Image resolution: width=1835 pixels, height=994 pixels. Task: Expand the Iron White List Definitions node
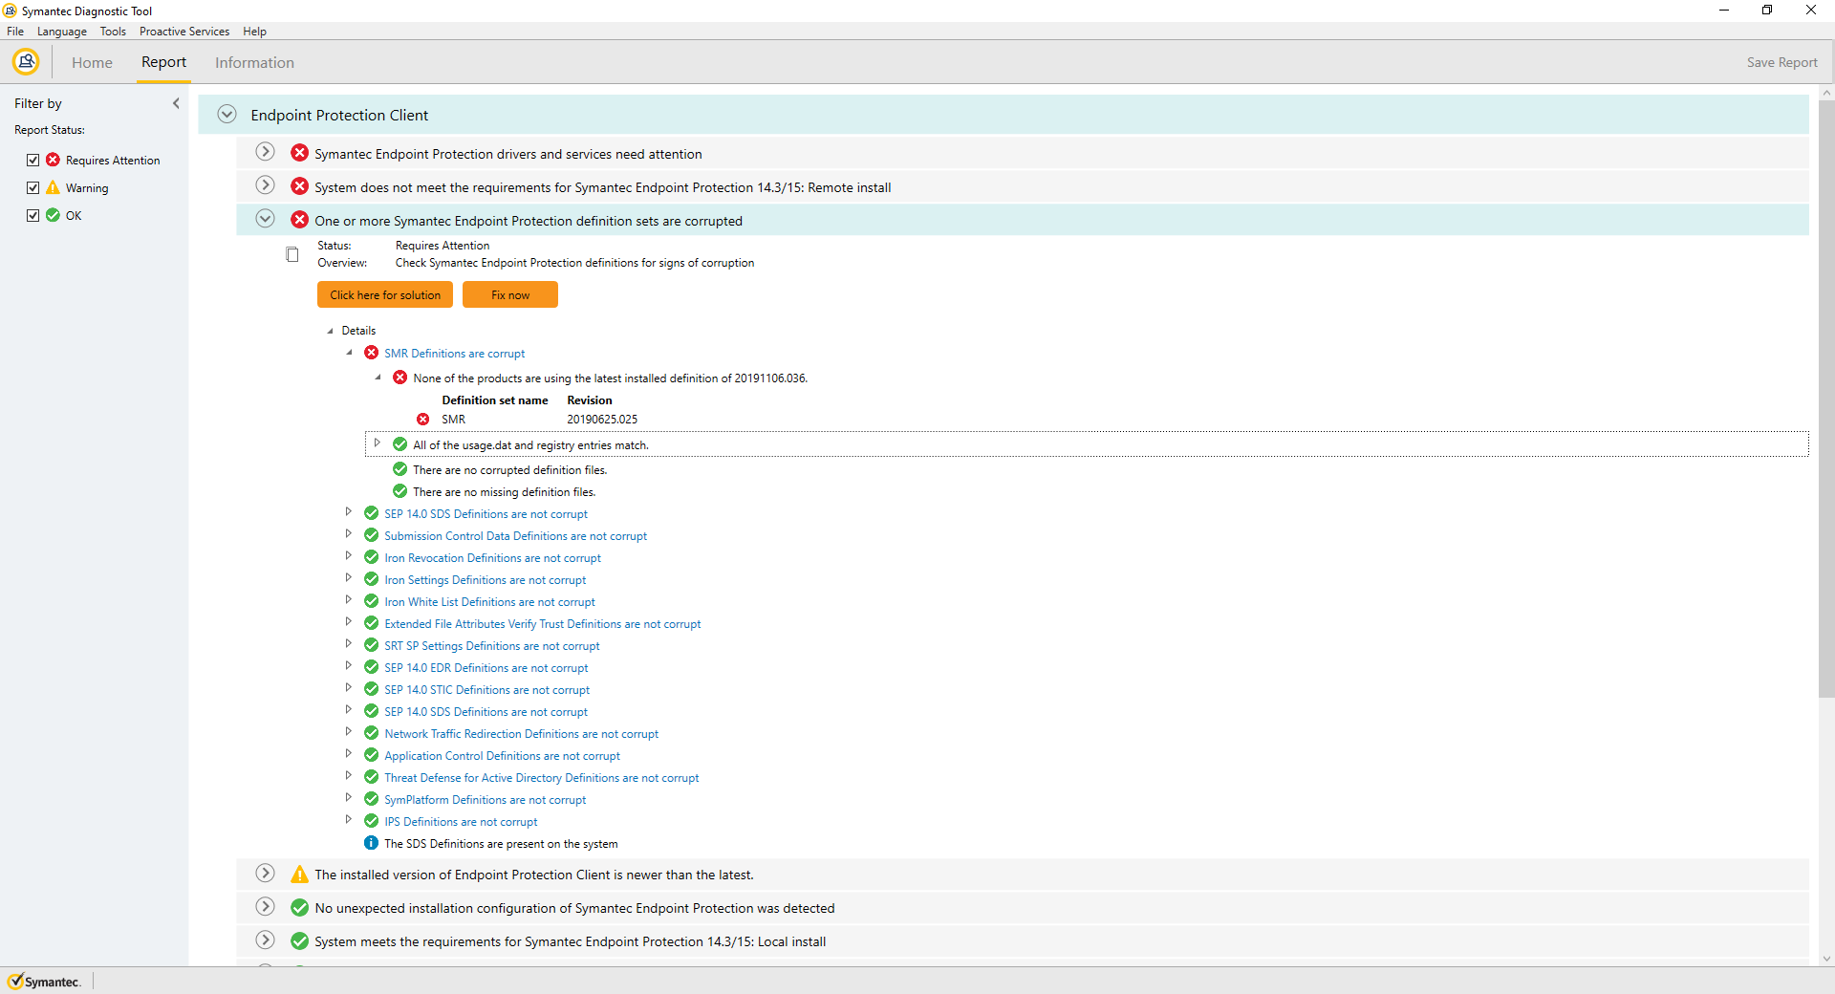(x=349, y=600)
